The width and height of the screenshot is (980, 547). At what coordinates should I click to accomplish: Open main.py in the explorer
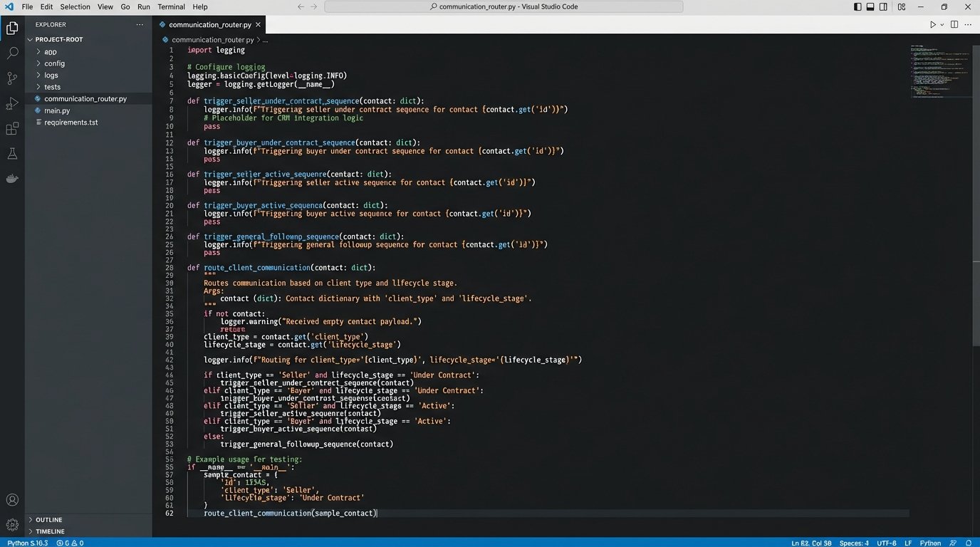(x=57, y=110)
